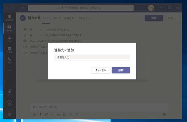Open more compose options ellipsis
Viewport: 187px width, 122px height.
(83, 114)
